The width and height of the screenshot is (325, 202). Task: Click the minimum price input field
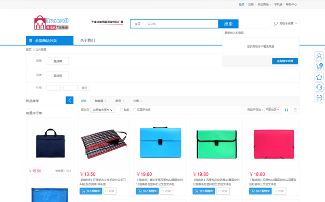[x=54, y=88]
